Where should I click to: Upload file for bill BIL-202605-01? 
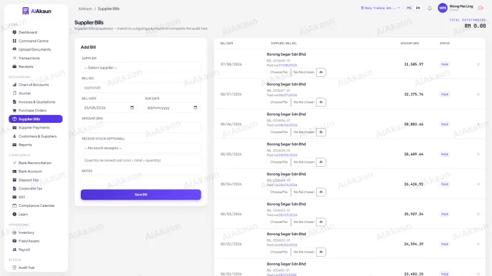click(321, 162)
